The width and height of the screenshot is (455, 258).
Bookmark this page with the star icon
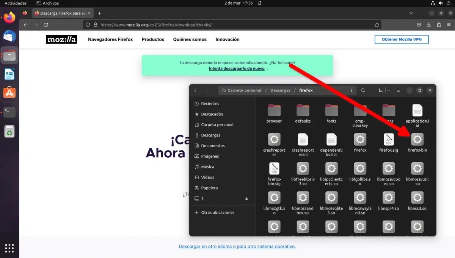click(x=377, y=25)
